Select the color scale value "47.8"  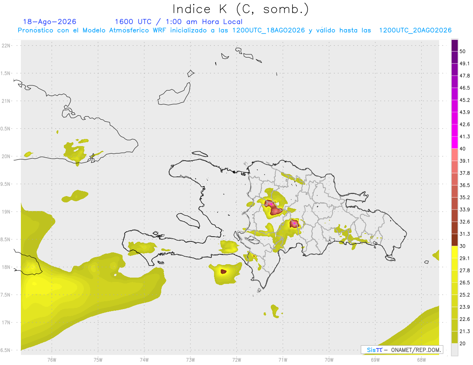tap(464, 76)
